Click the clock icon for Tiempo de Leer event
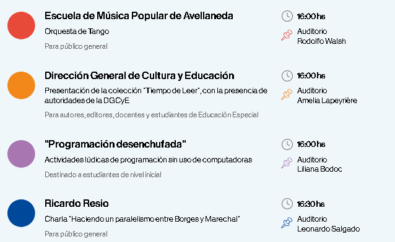The image size is (395, 242). (287, 76)
